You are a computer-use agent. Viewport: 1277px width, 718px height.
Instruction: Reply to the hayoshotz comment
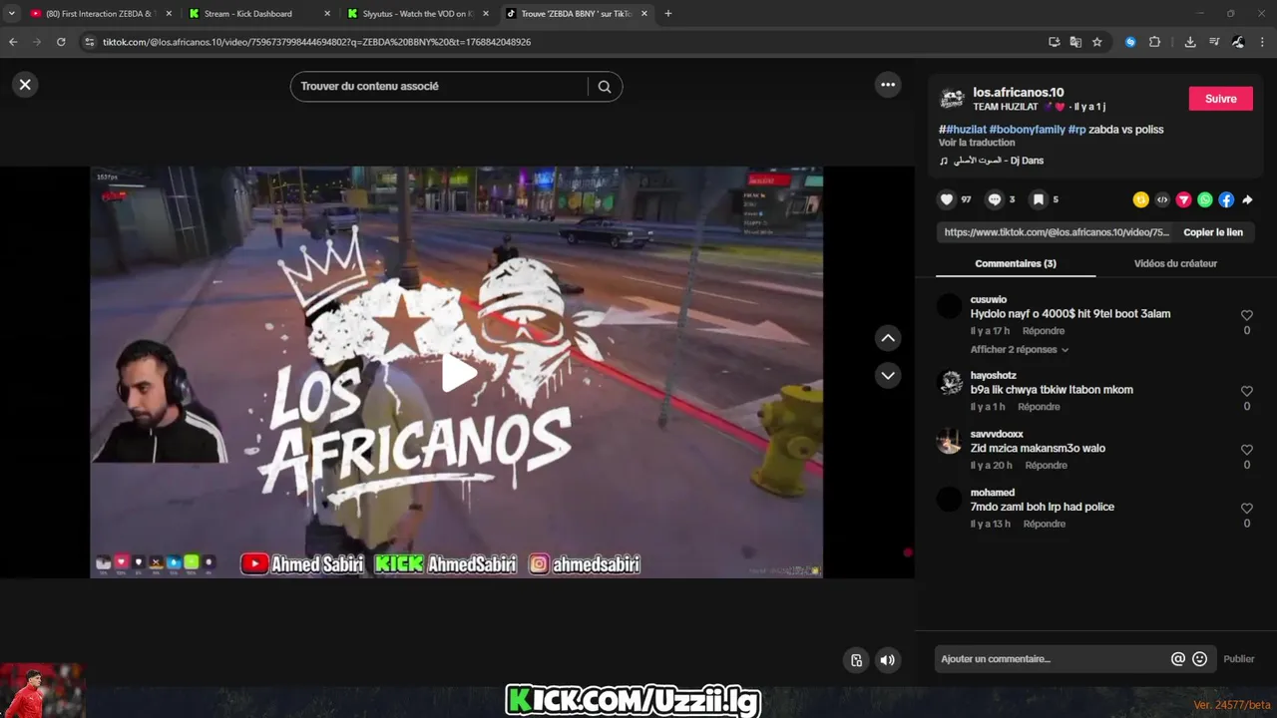coord(1039,407)
